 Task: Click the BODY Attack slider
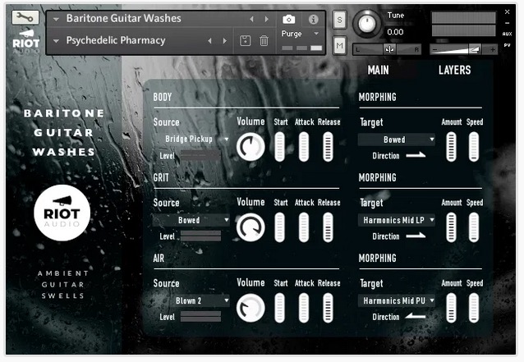click(x=304, y=147)
